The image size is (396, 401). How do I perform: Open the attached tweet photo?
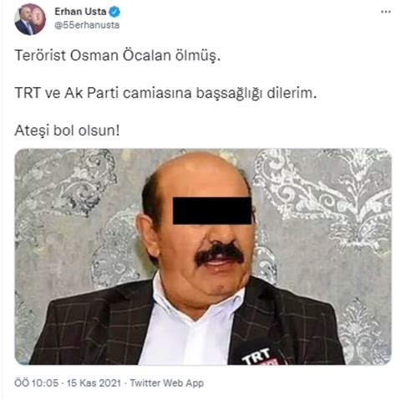(x=203, y=256)
